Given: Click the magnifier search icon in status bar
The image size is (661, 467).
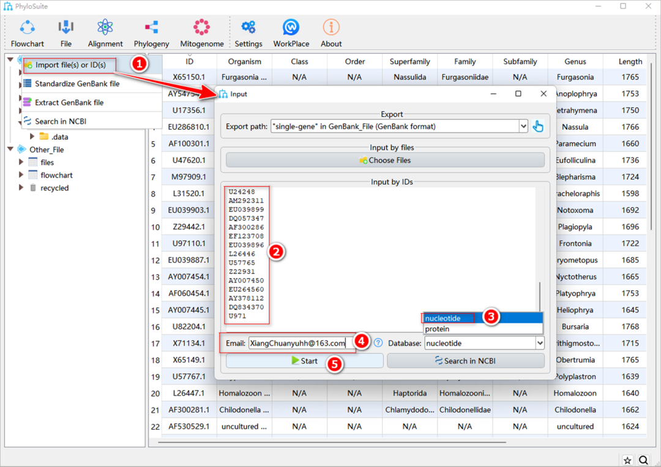Looking at the screenshot, I should coord(643,460).
